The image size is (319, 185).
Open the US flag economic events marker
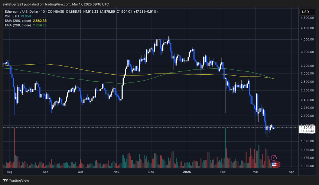pos(274,164)
